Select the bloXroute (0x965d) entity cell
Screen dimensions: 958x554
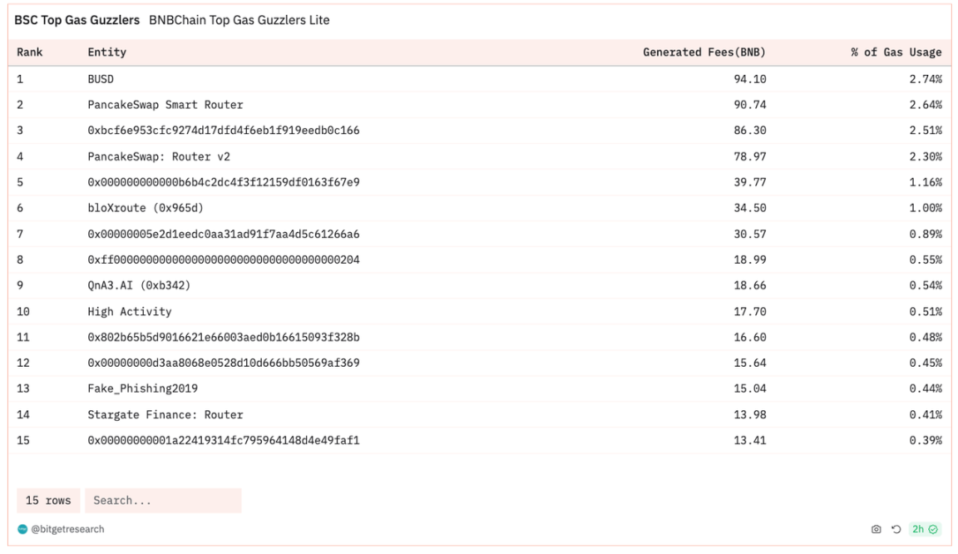(x=145, y=208)
